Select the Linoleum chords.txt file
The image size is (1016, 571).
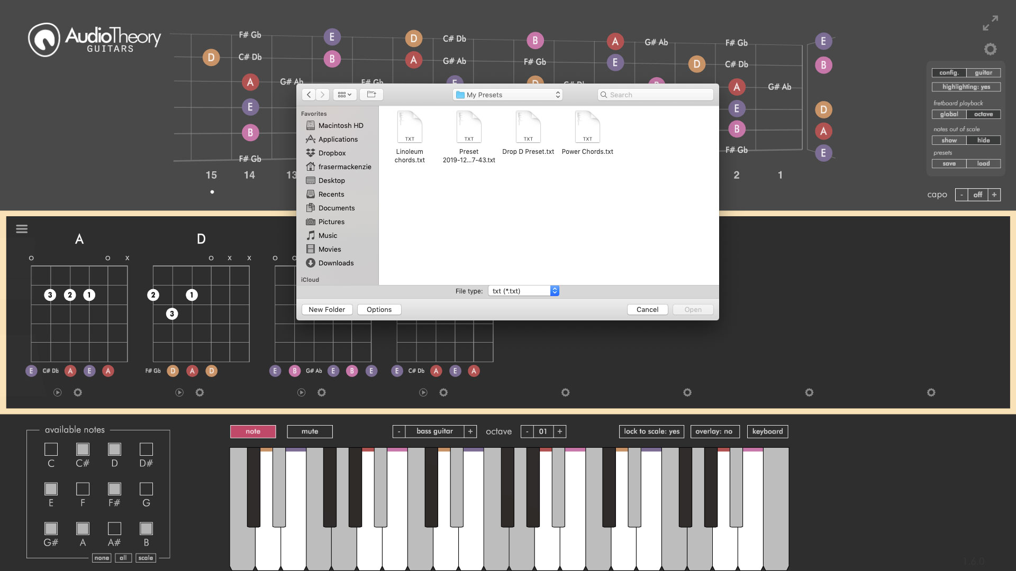pos(410,137)
